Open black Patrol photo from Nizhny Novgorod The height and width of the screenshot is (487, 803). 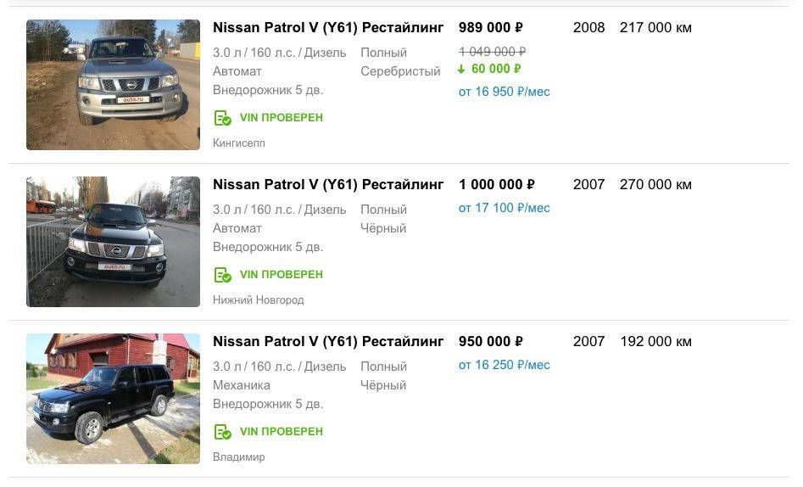[x=113, y=242]
